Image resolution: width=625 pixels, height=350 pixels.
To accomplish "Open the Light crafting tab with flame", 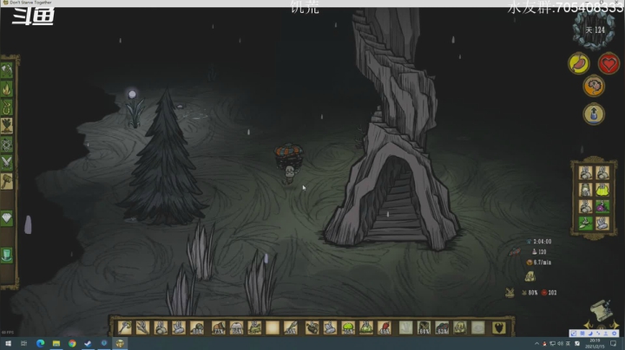I will point(7,88).
